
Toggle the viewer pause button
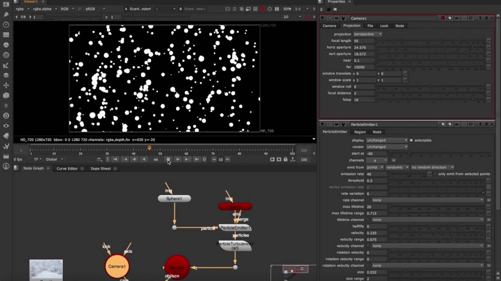pos(277,9)
